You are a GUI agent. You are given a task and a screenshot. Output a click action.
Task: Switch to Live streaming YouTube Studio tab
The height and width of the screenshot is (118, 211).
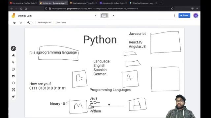[x=23, y=3]
